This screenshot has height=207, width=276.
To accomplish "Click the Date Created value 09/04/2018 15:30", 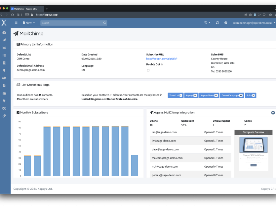I will [91, 59].
